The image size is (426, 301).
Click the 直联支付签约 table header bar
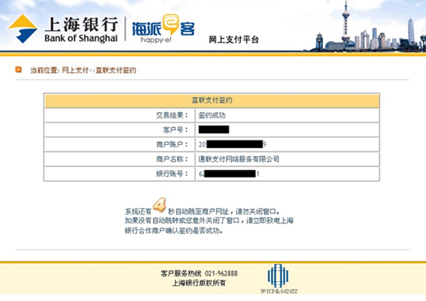point(212,100)
